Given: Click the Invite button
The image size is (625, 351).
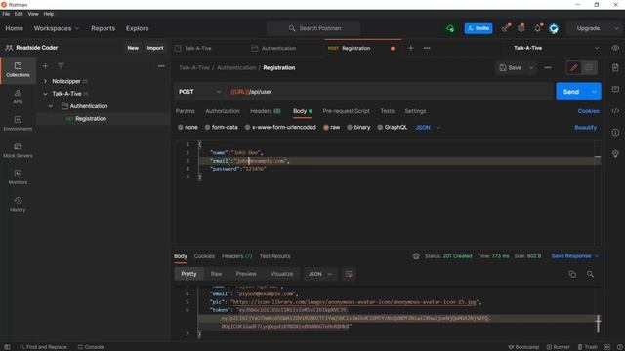Looking at the screenshot, I should click(479, 28).
